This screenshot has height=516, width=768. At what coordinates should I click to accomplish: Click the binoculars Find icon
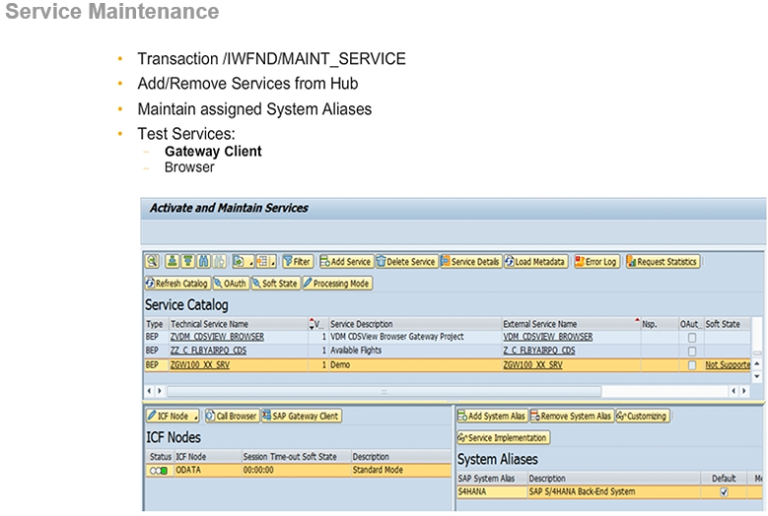[x=204, y=262]
